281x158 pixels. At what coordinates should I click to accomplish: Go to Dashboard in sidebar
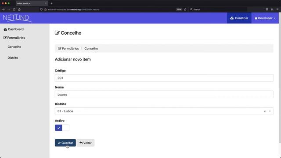click(x=14, y=29)
